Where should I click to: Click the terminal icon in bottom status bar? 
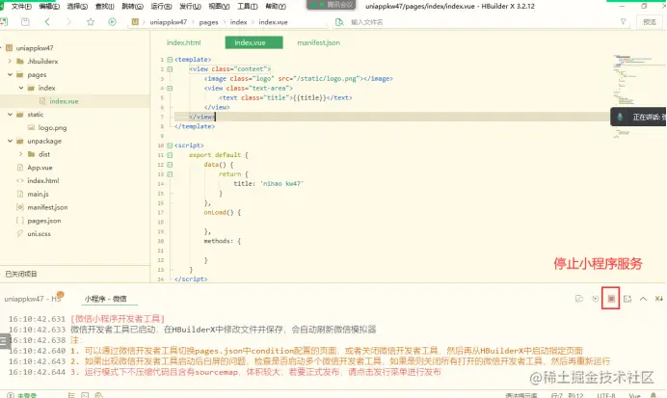[x=85, y=395]
